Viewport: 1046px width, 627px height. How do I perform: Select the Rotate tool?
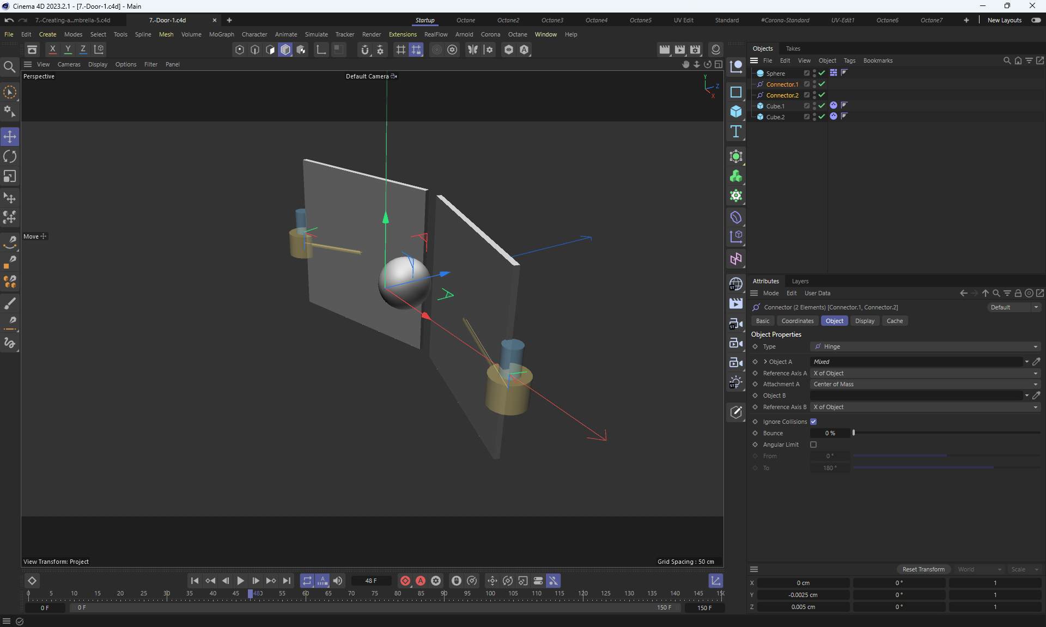click(10, 157)
